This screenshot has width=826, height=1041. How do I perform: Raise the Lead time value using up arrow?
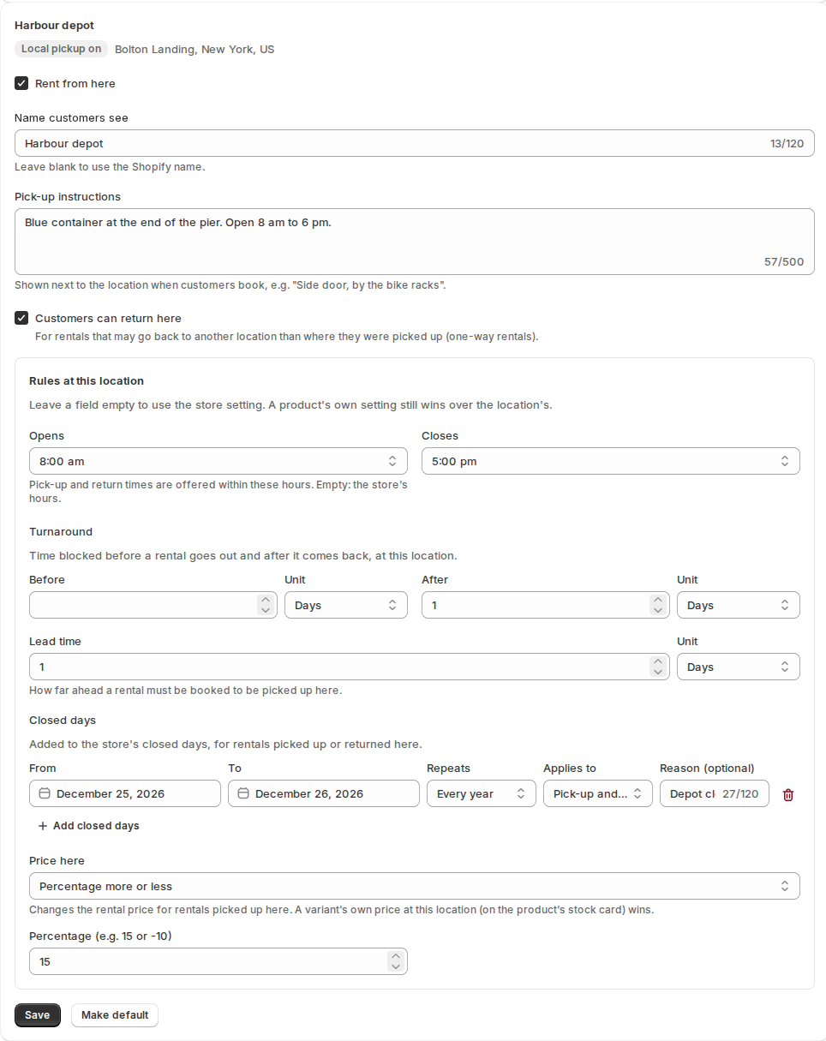click(x=657, y=662)
